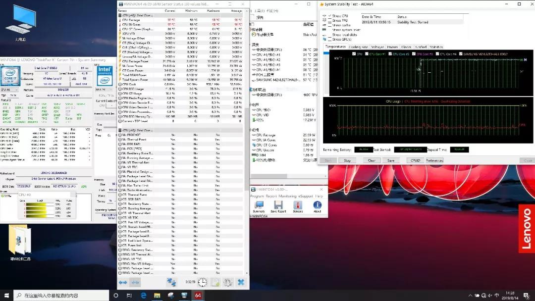The height and width of the screenshot is (301, 535).
Task: Toggle the Stress GPU(s) checkbox
Action: 329,39
